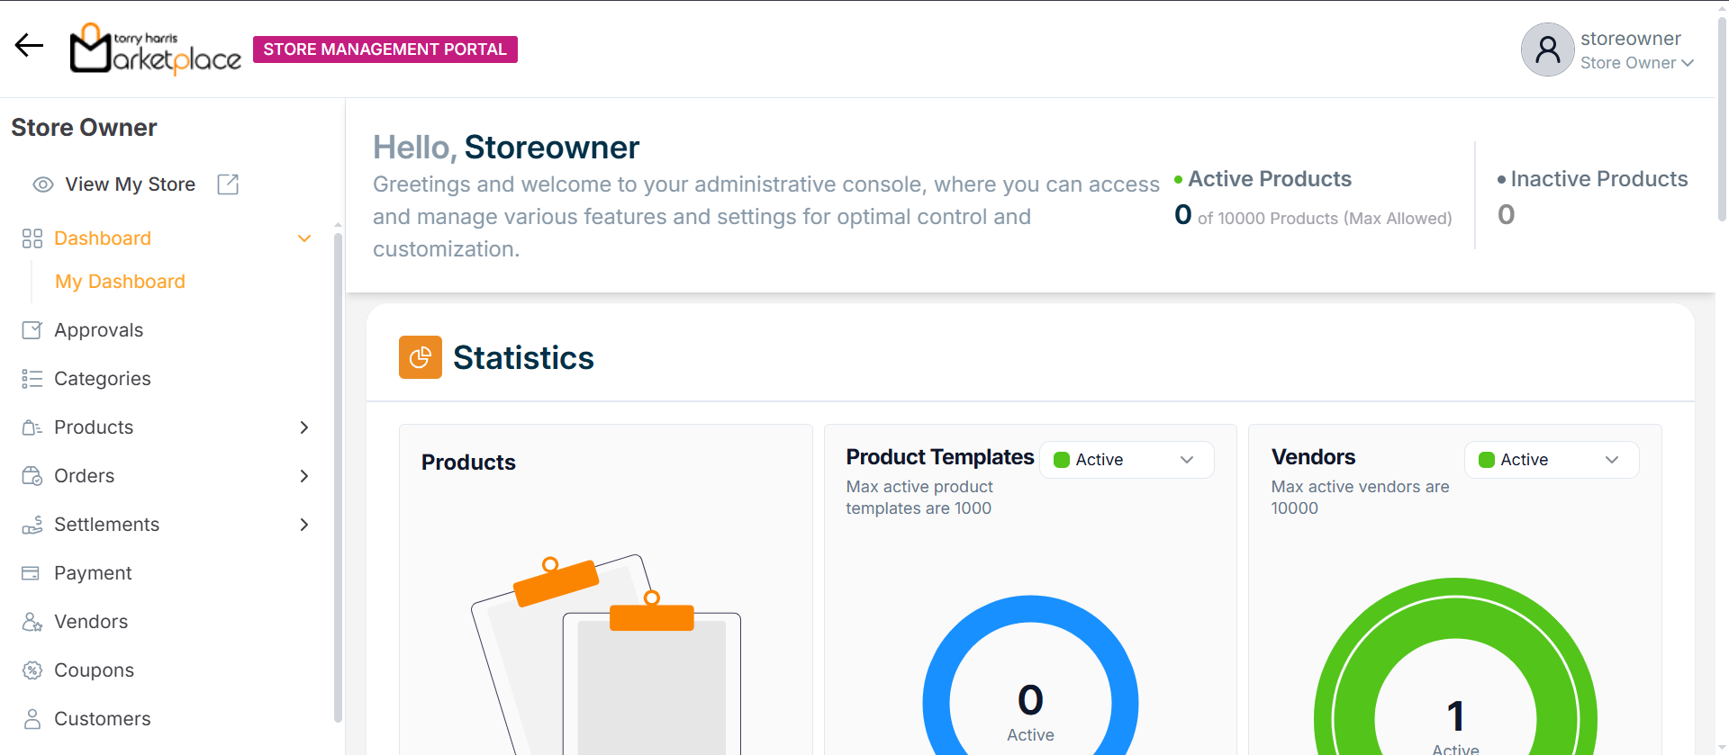Viewport: 1729px width, 755px height.
Task: Click the orange Statistics chart icon
Action: click(420, 357)
